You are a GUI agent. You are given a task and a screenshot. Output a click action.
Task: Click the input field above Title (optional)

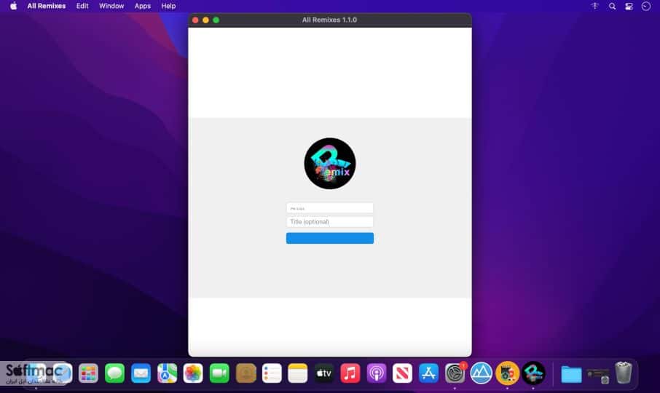tap(329, 208)
